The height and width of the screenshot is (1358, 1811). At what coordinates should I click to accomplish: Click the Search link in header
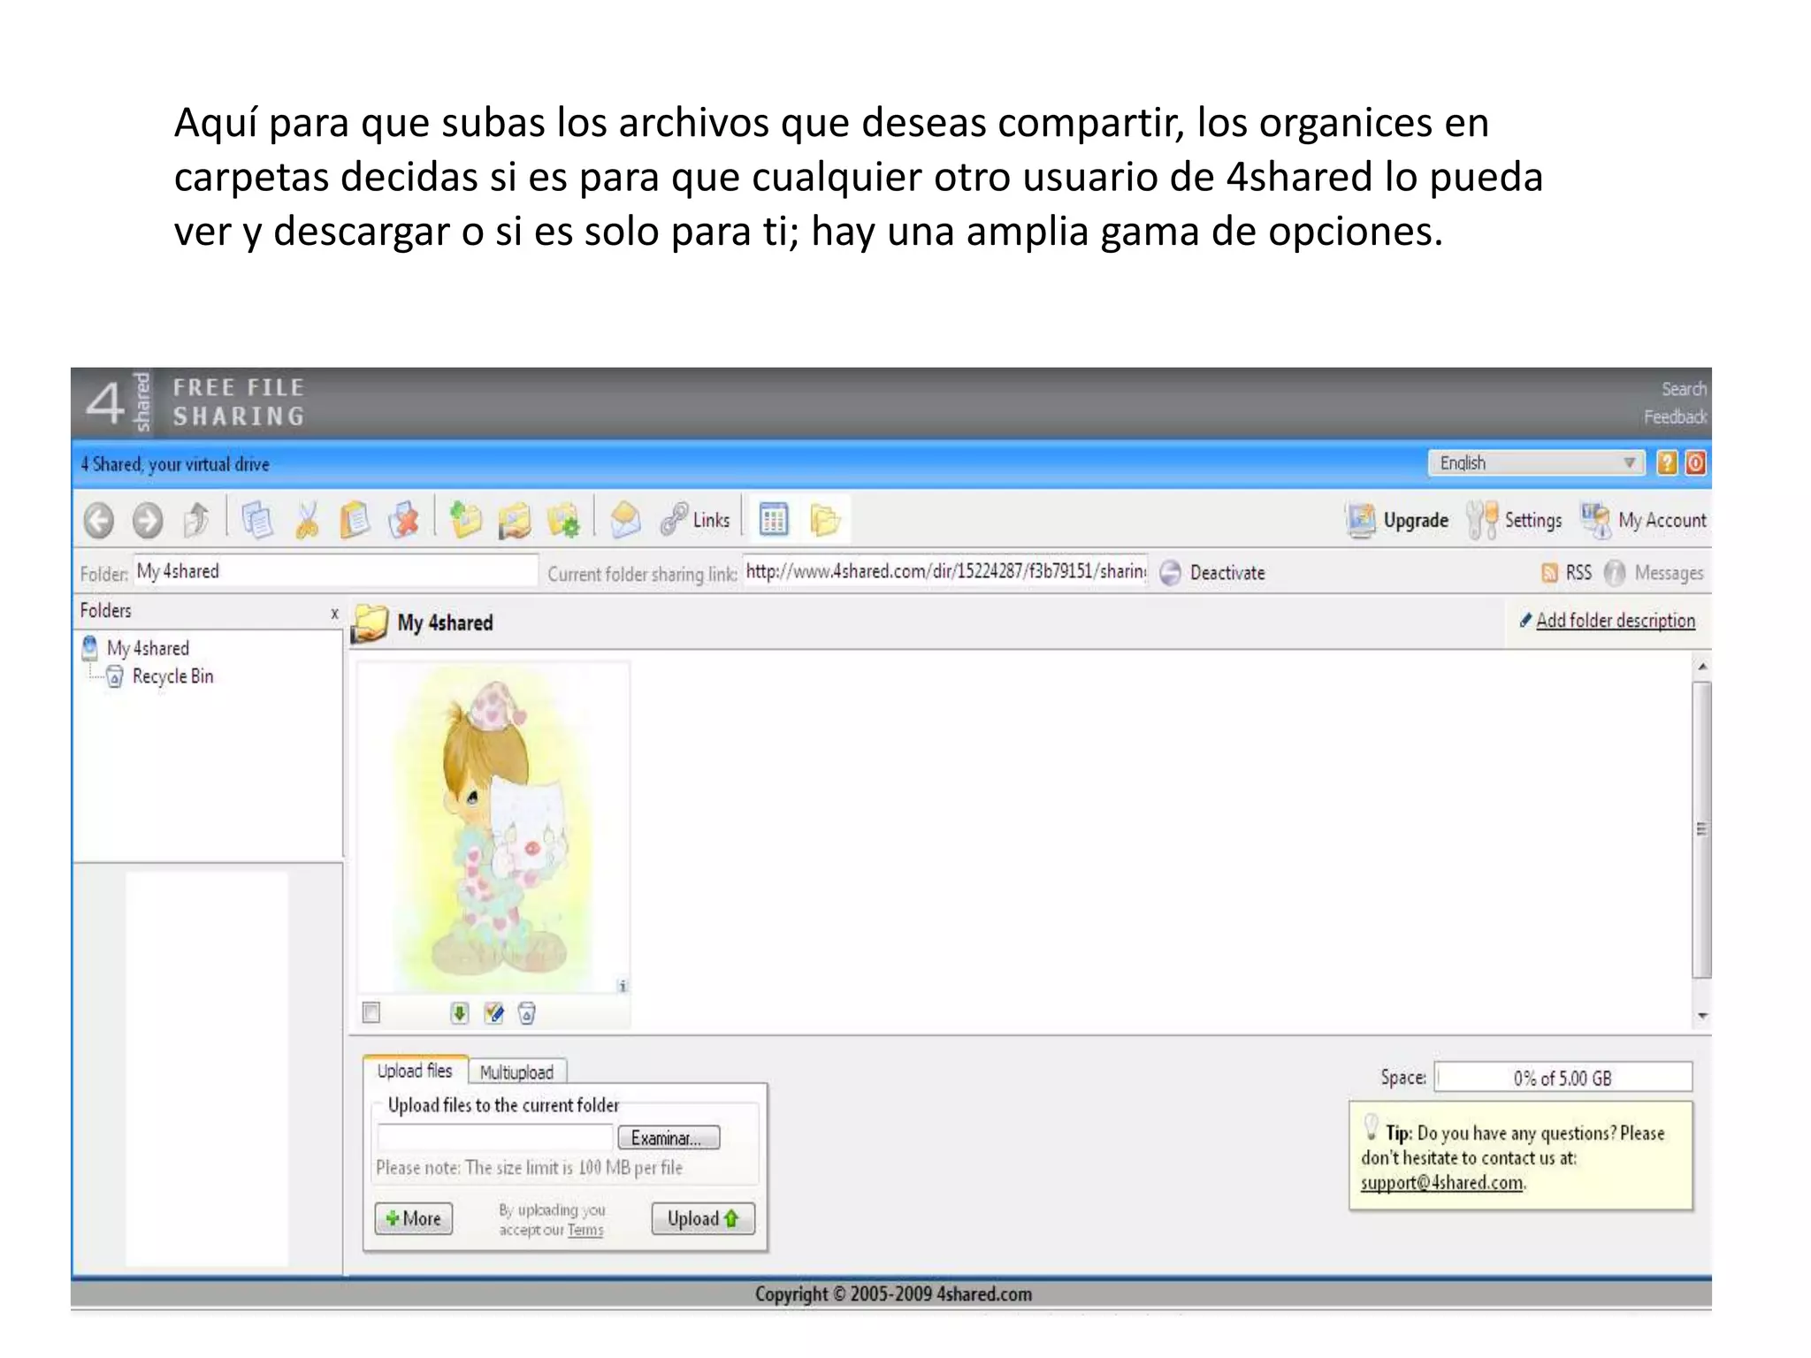coord(1684,389)
